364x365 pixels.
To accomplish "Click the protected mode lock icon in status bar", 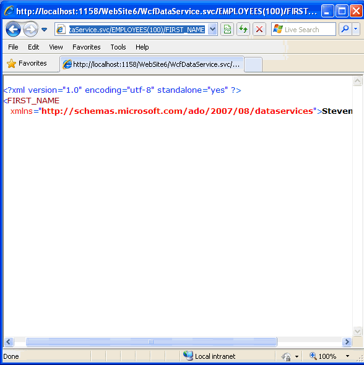I will (x=287, y=356).
